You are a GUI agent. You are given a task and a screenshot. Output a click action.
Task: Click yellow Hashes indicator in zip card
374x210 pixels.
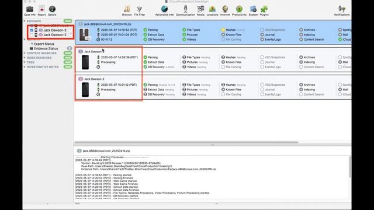coord(223,30)
